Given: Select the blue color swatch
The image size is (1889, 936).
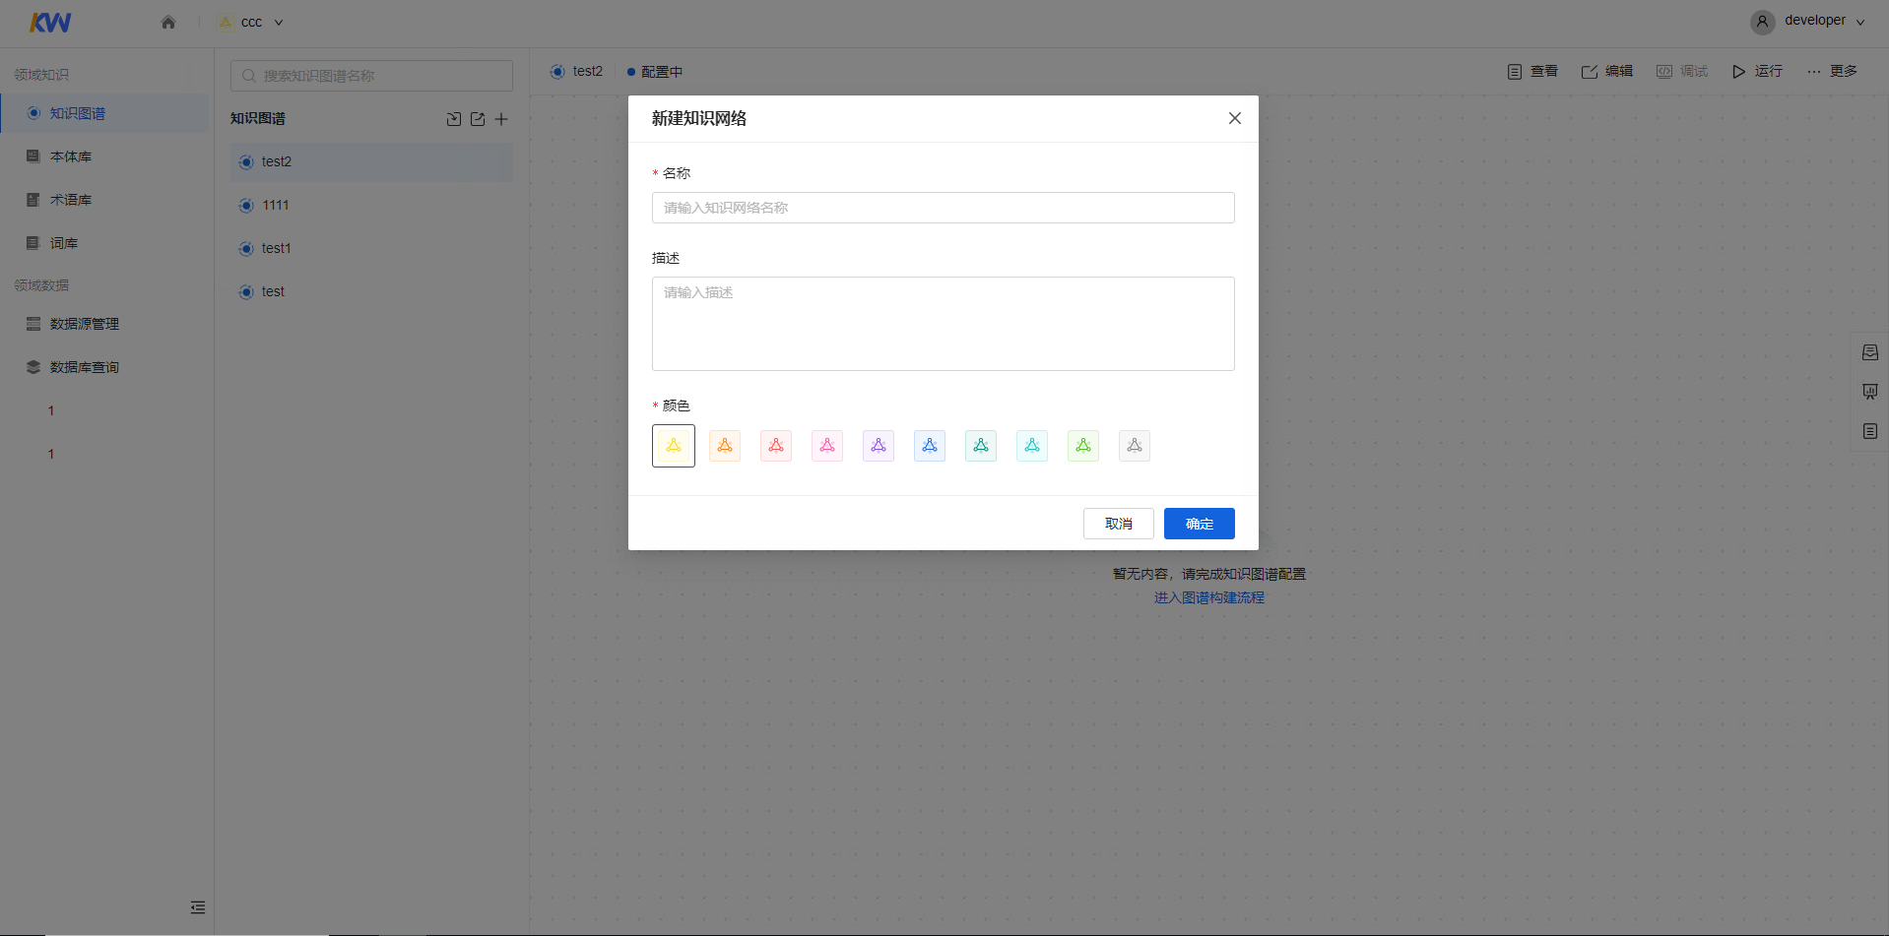Looking at the screenshot, I should click(930, 446).
